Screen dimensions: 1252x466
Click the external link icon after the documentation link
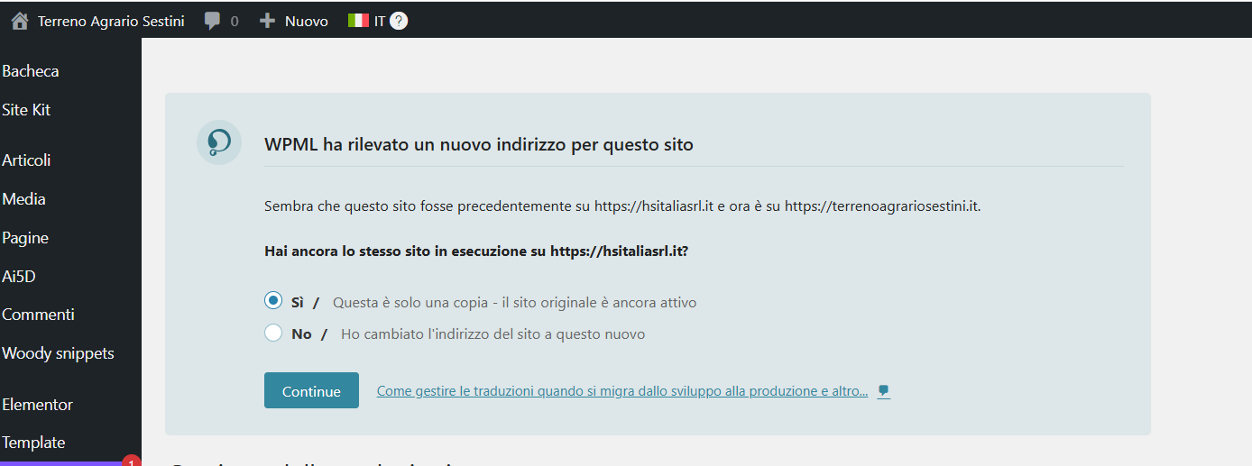[x=884, y=391]
